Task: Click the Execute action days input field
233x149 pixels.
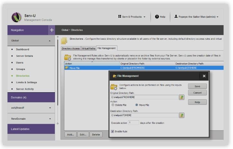Action: (x=134, y=123)
